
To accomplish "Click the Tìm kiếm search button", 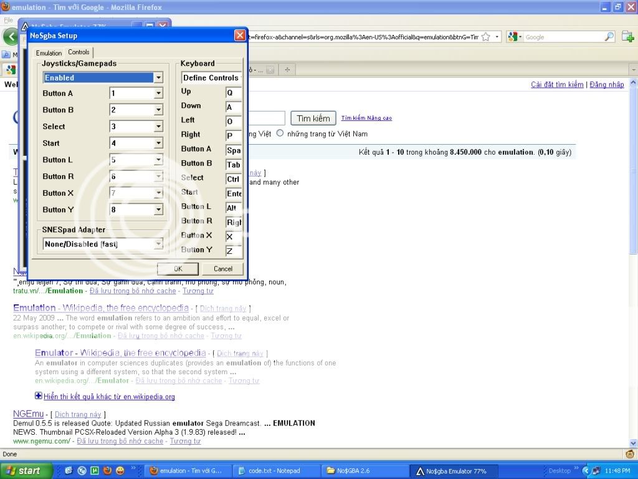I will 313,118.
